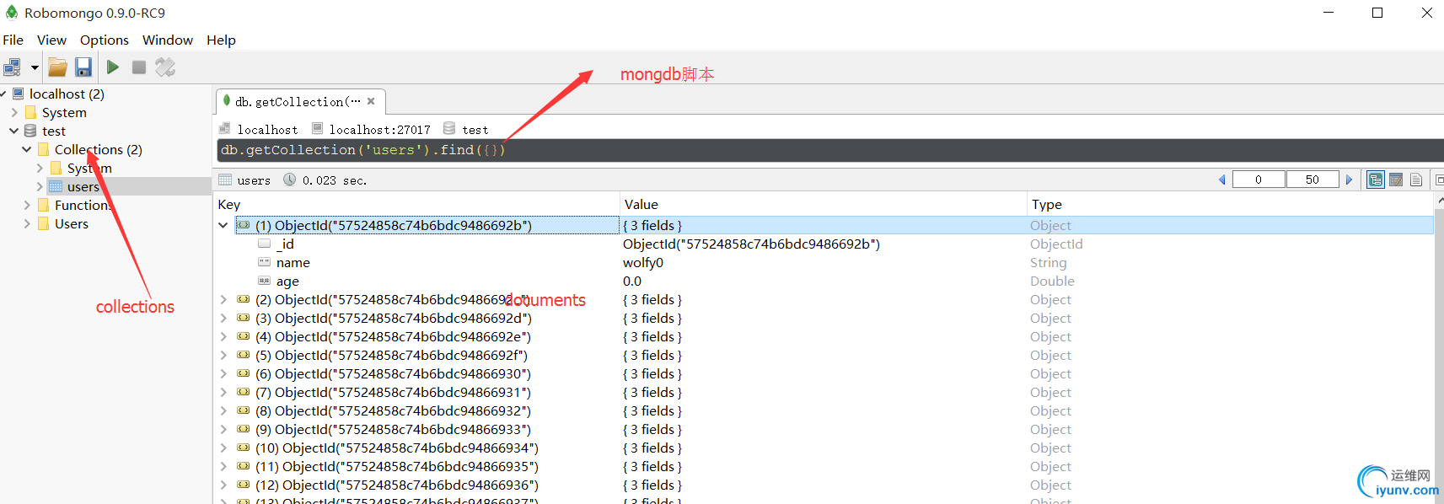Viewport: 1444px width, 504px height.
Task: Collapse the localhost (2) server node
Action: point(4,94)
